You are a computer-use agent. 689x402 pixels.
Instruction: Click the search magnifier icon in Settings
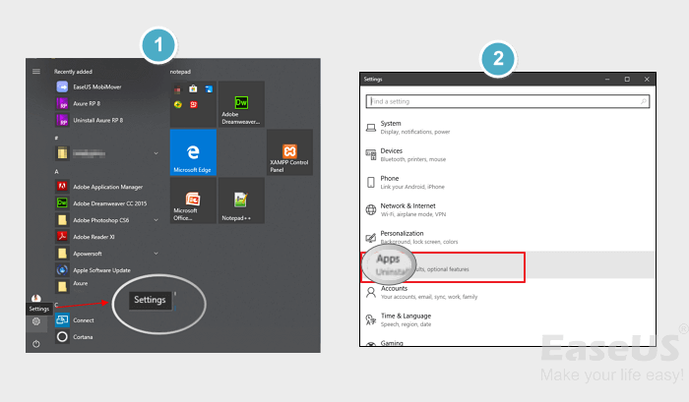pyautogui.click(x=644, y=101)
